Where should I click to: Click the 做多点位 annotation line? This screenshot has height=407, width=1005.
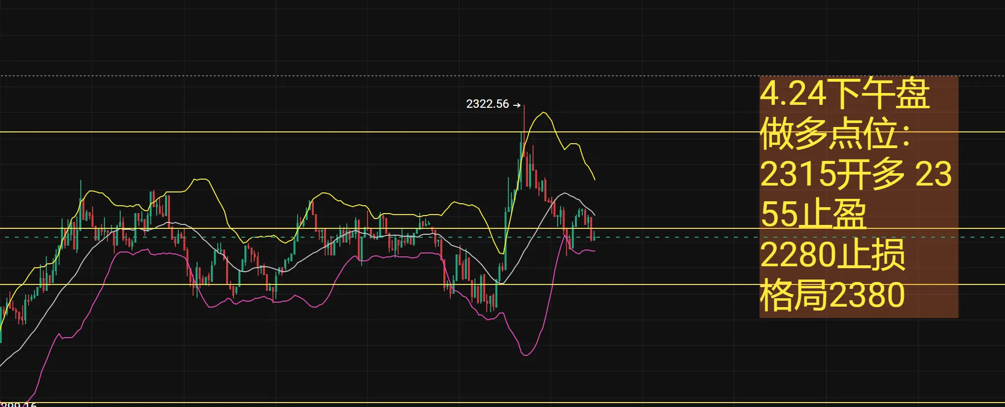click(x=836, y=134)
